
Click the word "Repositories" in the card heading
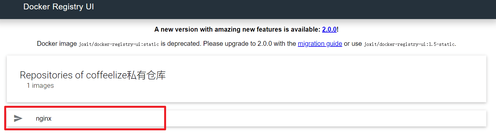pos(46,75)
